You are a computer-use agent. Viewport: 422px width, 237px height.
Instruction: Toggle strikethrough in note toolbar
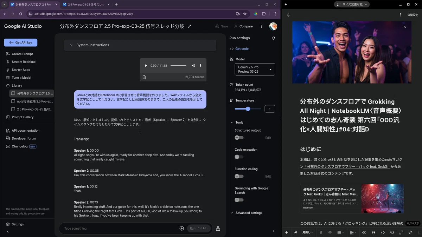330,232
